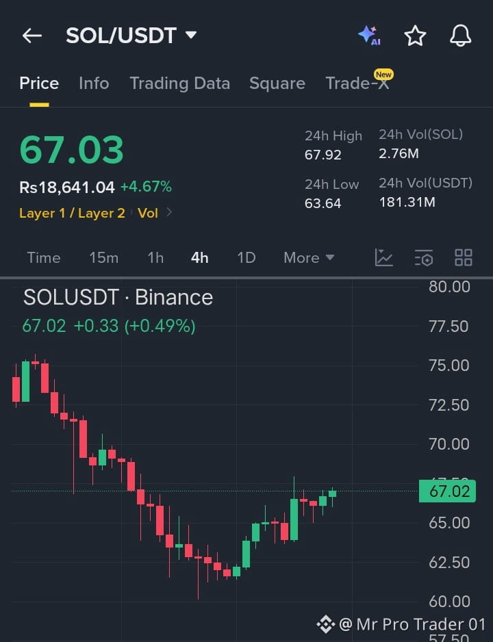This screenshot has height=642, width=493.
Task: Click the current price 67.03
Action: (x=72, y=150)
